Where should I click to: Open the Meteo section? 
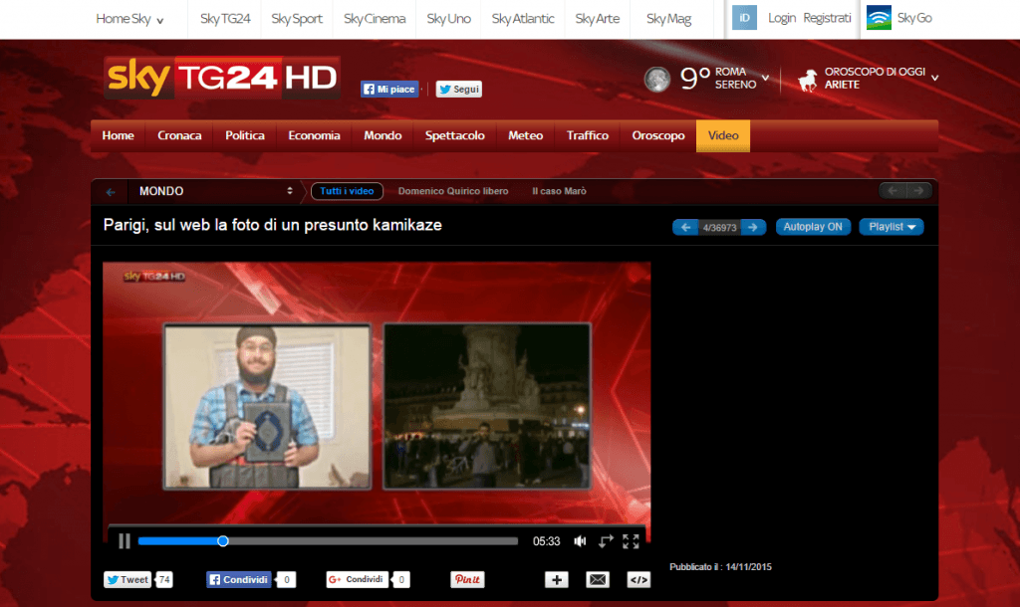[525, 135]
